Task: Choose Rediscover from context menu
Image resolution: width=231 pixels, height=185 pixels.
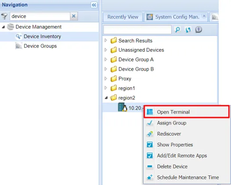Action: click(187, 134)
